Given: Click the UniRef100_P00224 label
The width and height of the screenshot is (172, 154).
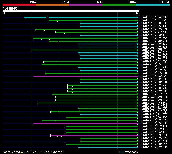Looking at the screenshot, I should click(x=154, y=138).
